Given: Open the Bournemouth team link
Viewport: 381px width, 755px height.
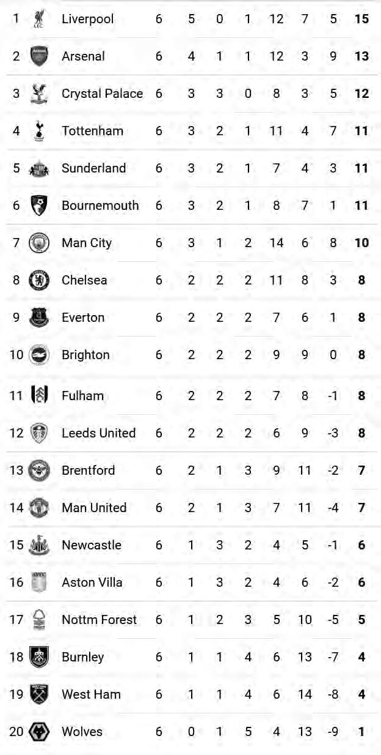Looking at the screenshot, I should (x=100, y=206).
